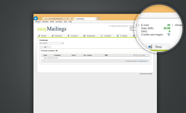The width and height of the screenshot is (186, 113).
Task: Open the Klanten tab
Action: click(x=43, y=36)
